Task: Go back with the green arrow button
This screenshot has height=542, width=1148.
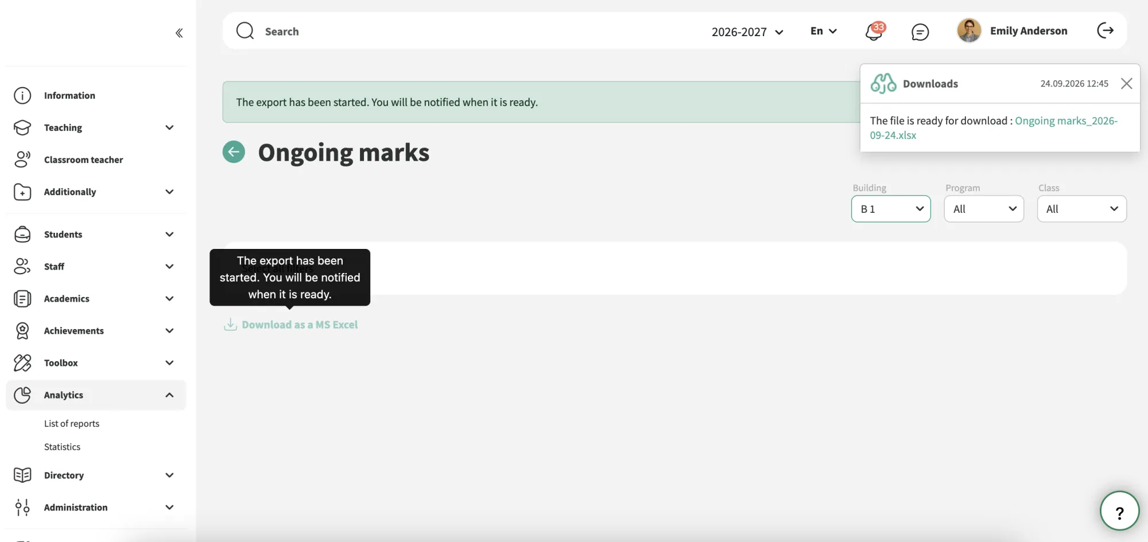Action: point(234,152)
